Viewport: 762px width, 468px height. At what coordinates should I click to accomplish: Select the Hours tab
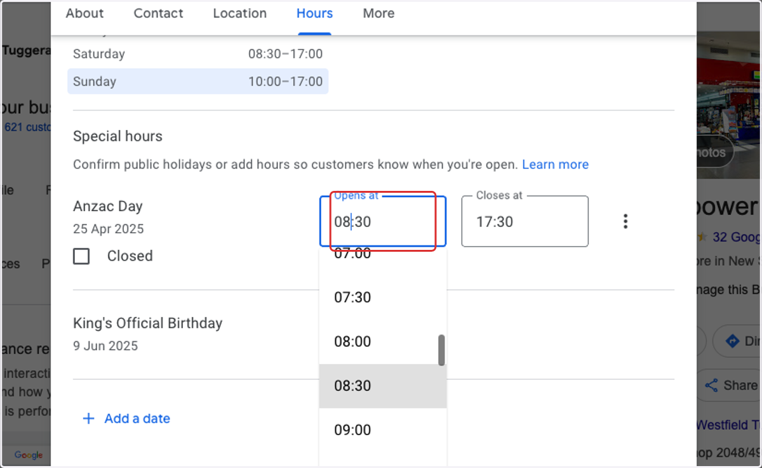(314, 13)
